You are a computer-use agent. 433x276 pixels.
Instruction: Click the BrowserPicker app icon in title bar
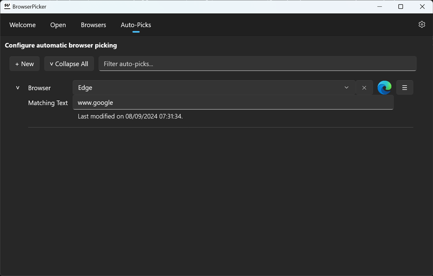click(7, 6)
